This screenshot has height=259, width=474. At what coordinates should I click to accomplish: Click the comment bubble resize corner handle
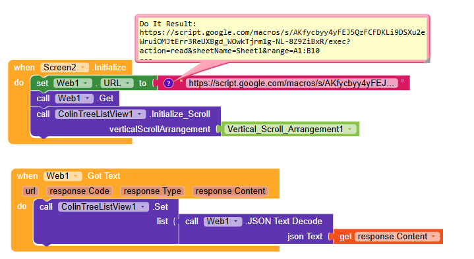[x=427, y=60]
